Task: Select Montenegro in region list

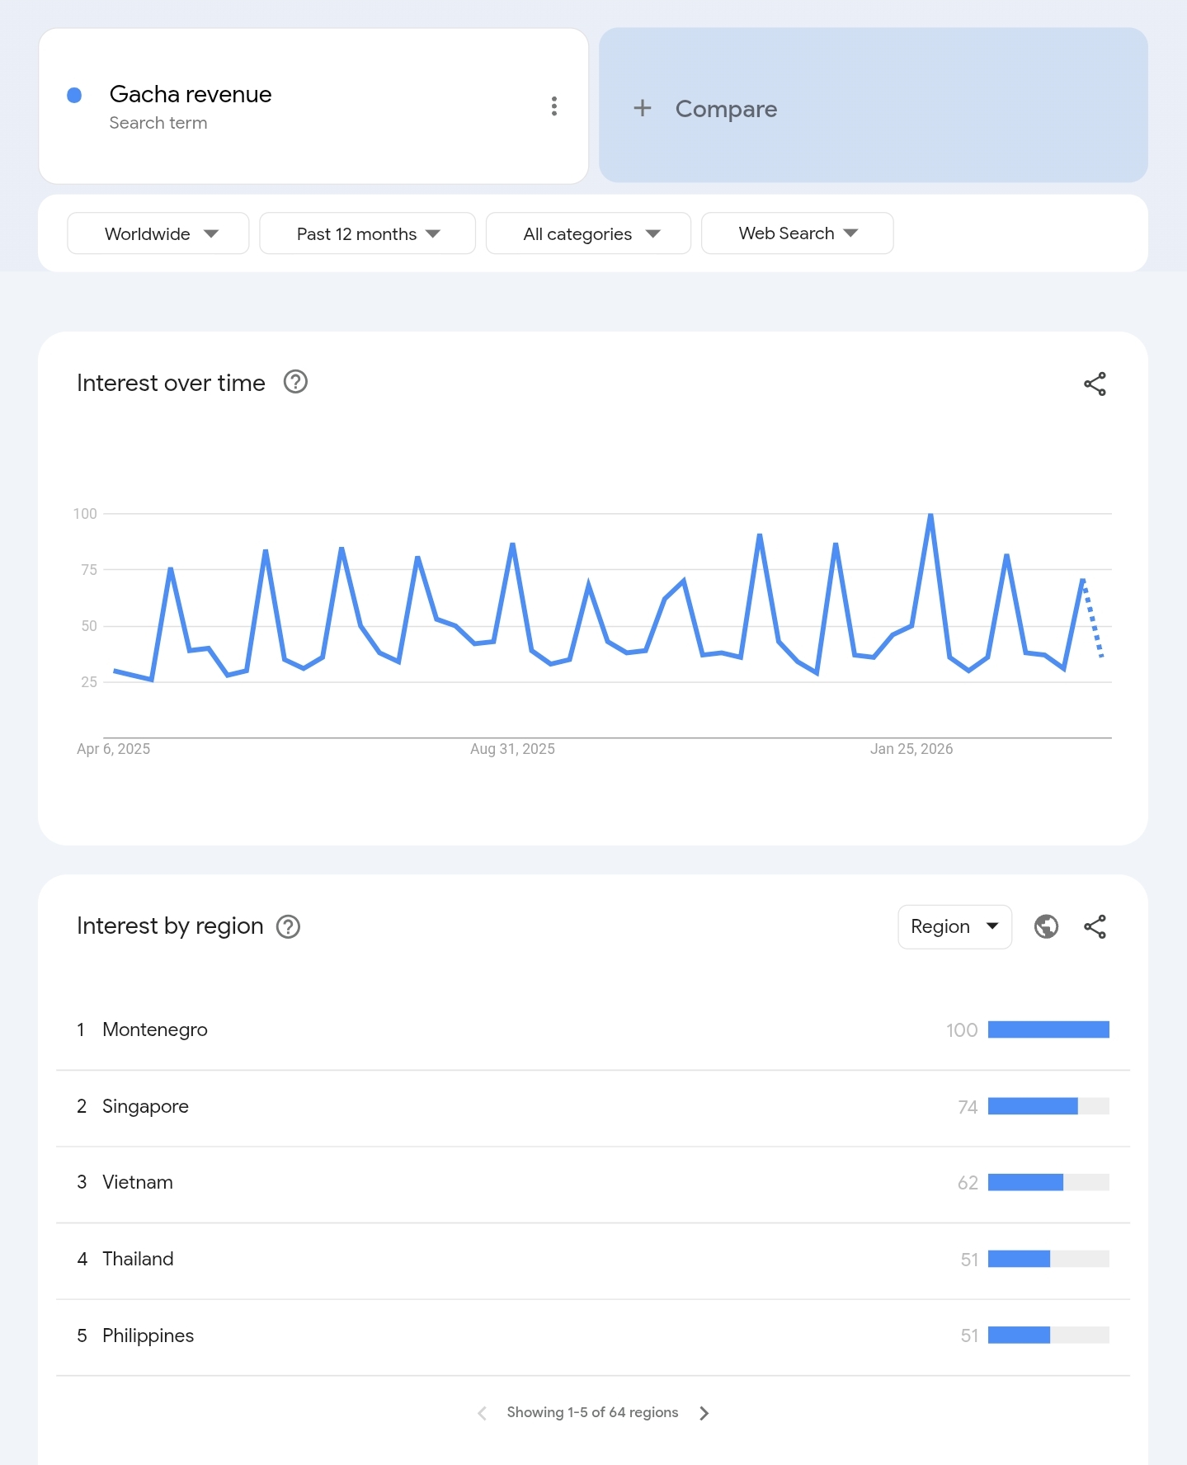Action: coord(593,1030)
